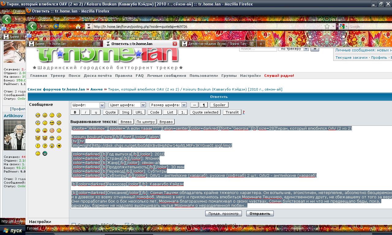The width and height of the screenshot is (392, 235).
Task: Open the Журнал menu
Action: (x=69, y=18)
